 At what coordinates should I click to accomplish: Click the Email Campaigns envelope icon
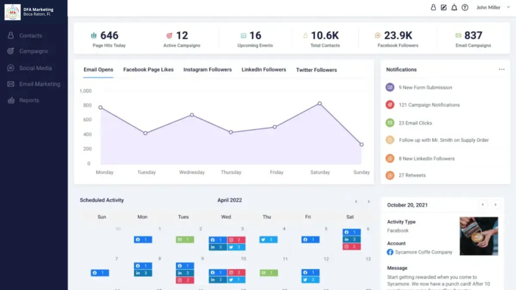(x=458, y=35)
